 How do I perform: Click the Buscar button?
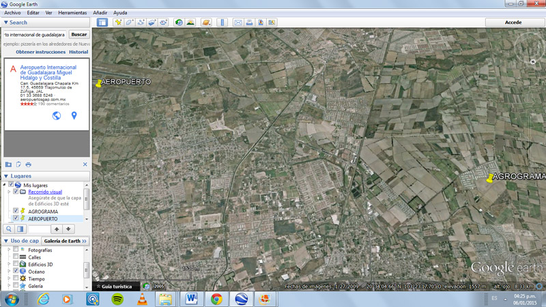coord(79,35)
